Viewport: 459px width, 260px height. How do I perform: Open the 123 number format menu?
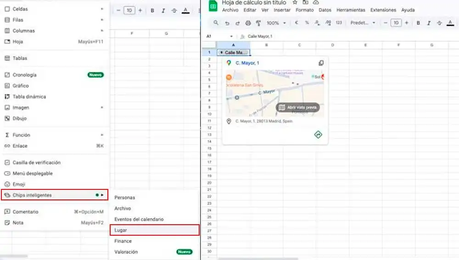339,23
